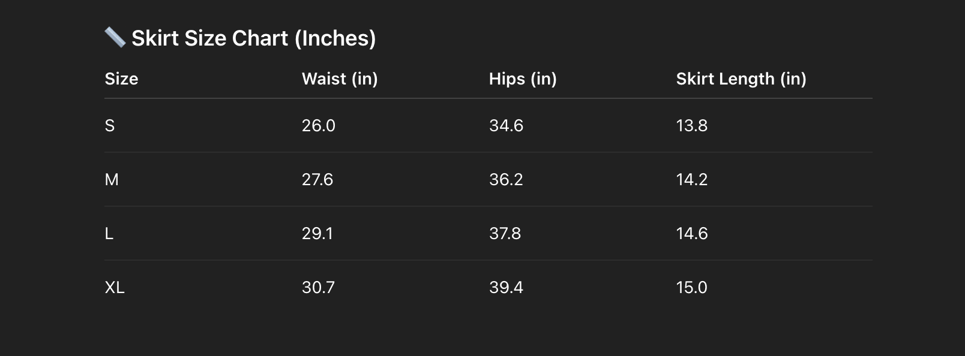Select the Waist (in) column header

tap(340, 79)
